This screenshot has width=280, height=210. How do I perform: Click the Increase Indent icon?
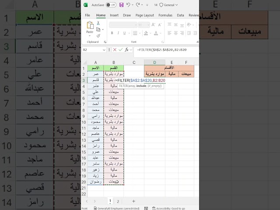tap(195, 33)
